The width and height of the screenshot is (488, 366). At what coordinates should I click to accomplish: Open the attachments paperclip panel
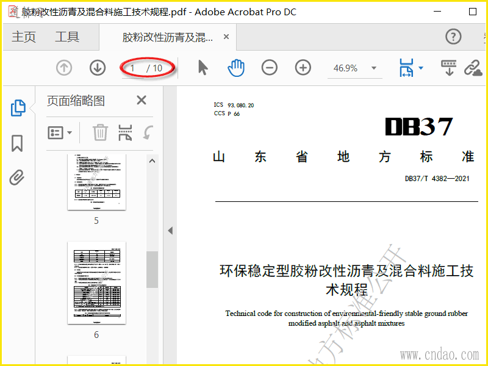coord(17,178)
